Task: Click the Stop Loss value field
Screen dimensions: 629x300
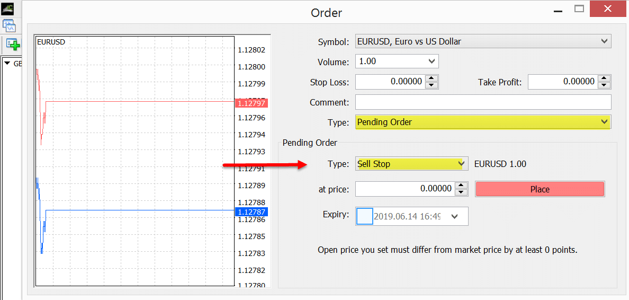Action: click(390, 82)
